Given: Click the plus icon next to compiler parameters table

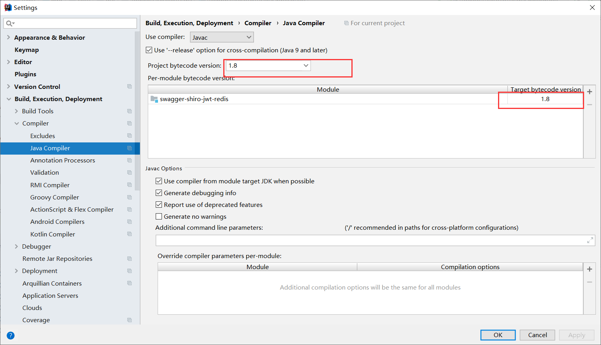Looking at the screenshot, I should 590,269.
